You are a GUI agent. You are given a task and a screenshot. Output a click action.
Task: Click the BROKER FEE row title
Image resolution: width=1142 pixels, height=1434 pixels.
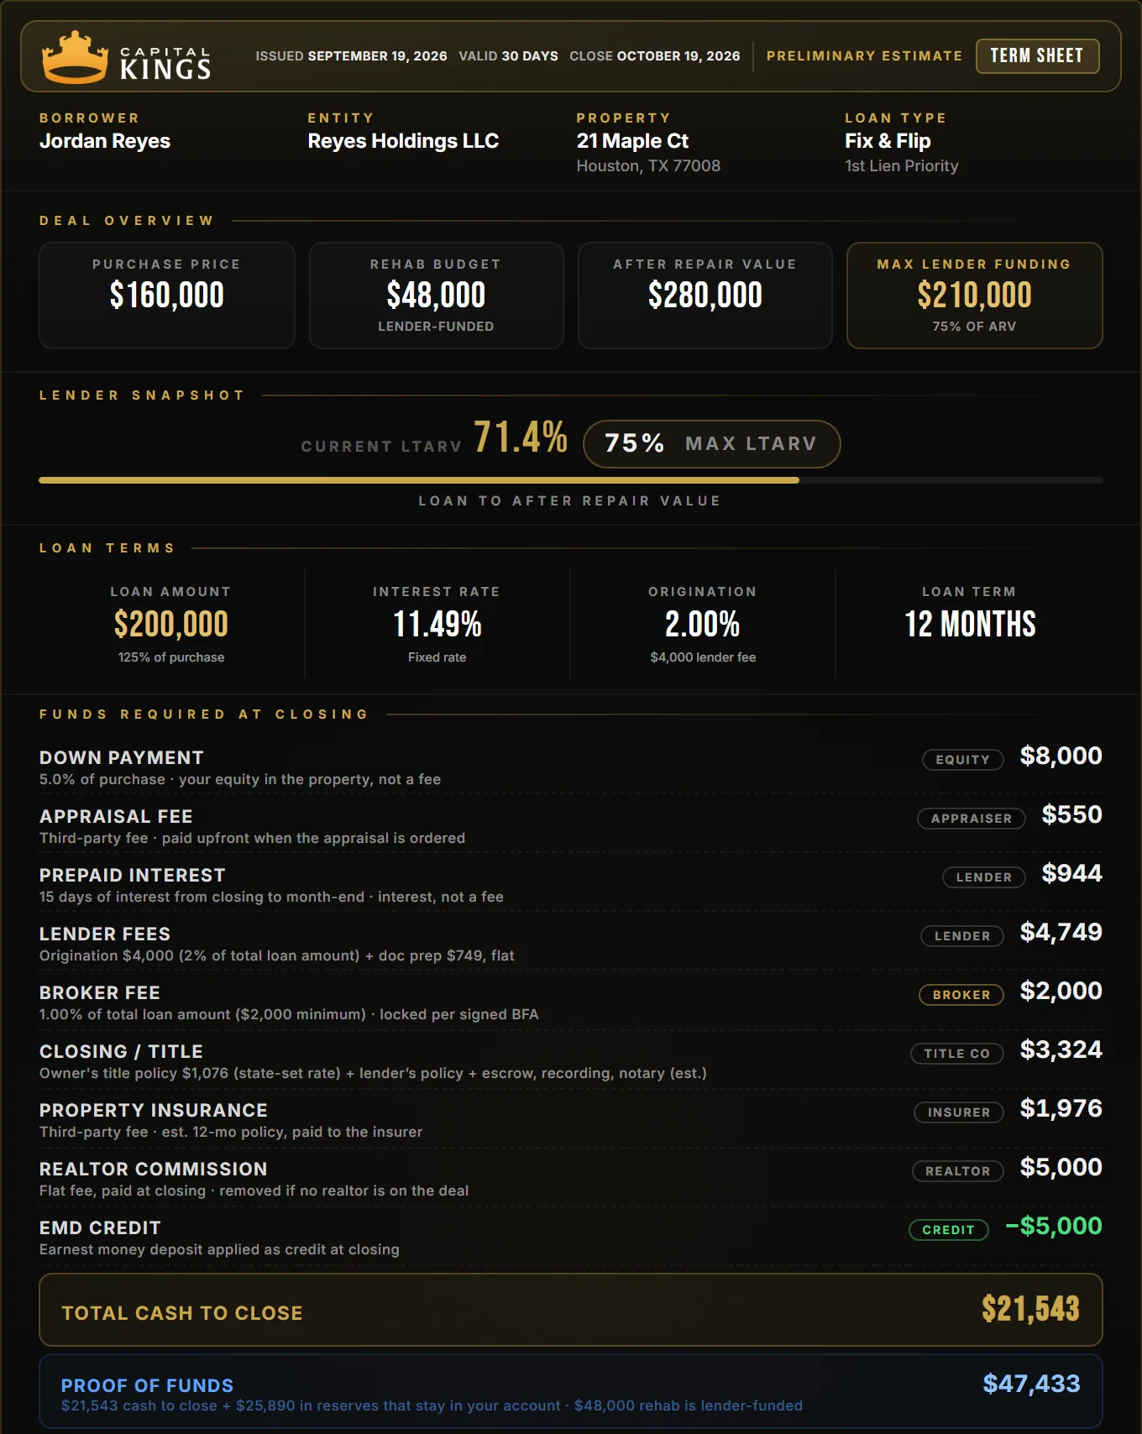pos(100,993)
